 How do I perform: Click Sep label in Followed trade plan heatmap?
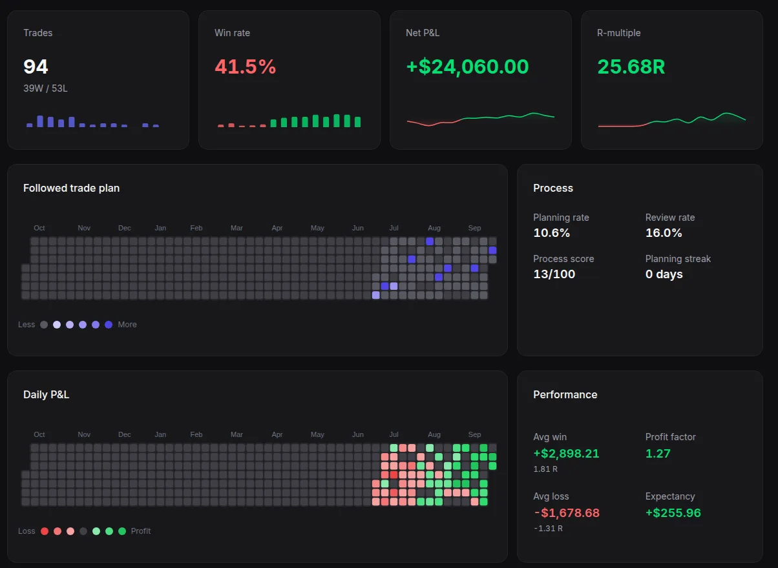475,228
